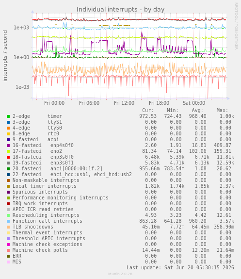Image resolution: width=241 pixels, height=279 pixels.
Task: Click the light blue swatch for Function call interrupts
Action: (x=8, y=221)
